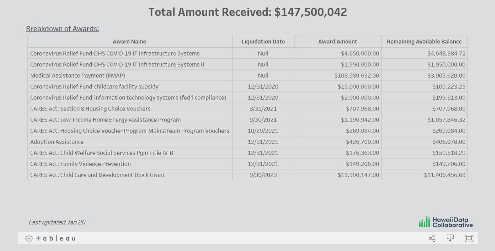
Task: Click the negative balance -$406,078.00 cell
Action: [x=448, y=142]
